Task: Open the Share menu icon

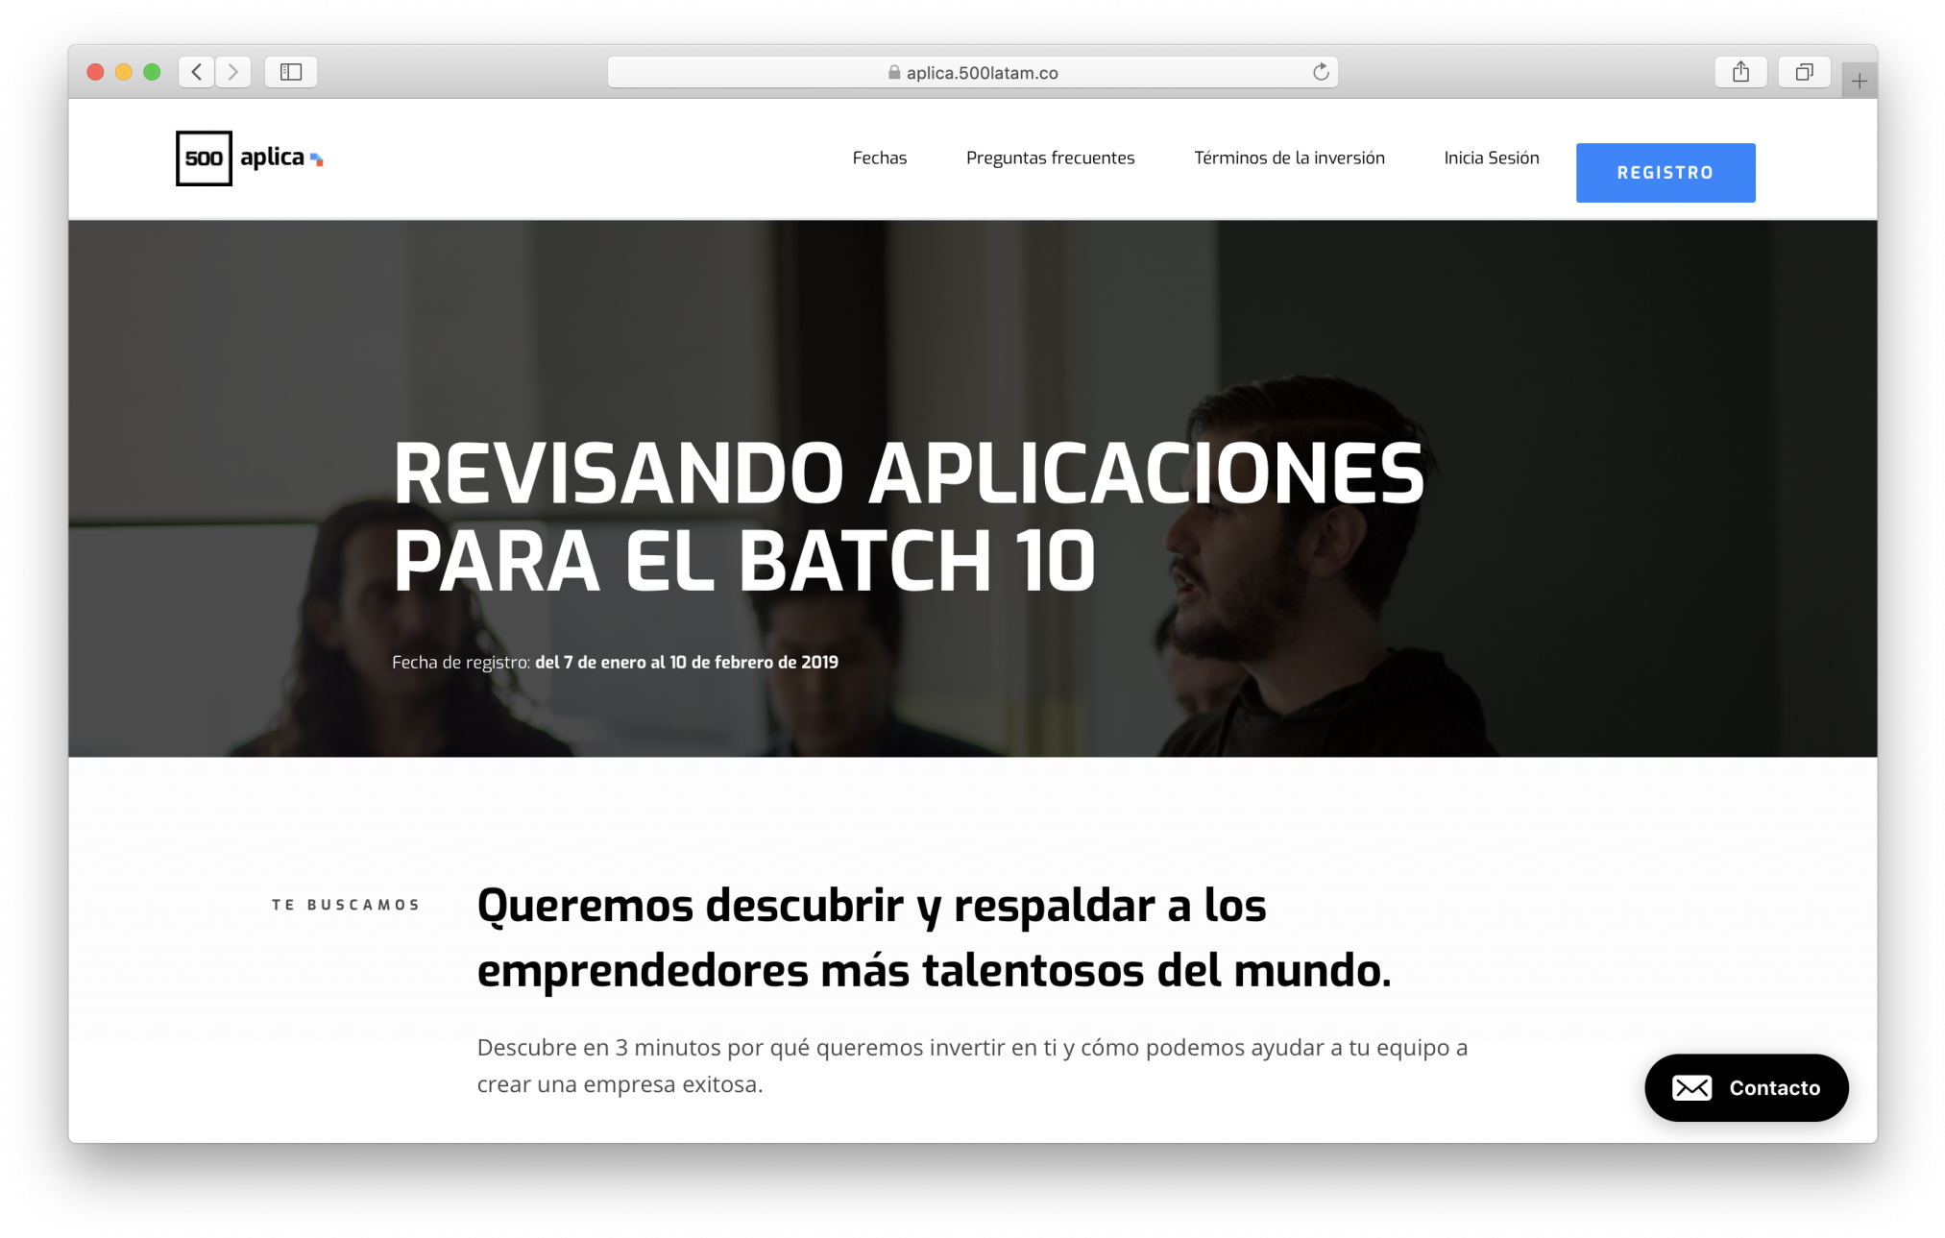Action: point(1740,72)
